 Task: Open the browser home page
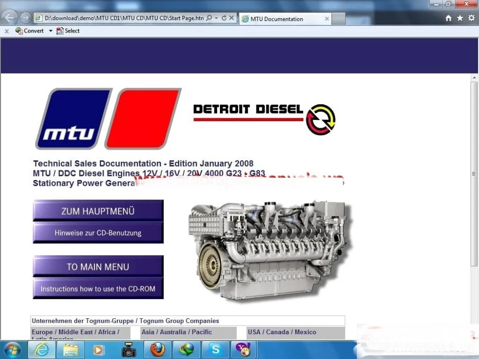click(448, 18)
